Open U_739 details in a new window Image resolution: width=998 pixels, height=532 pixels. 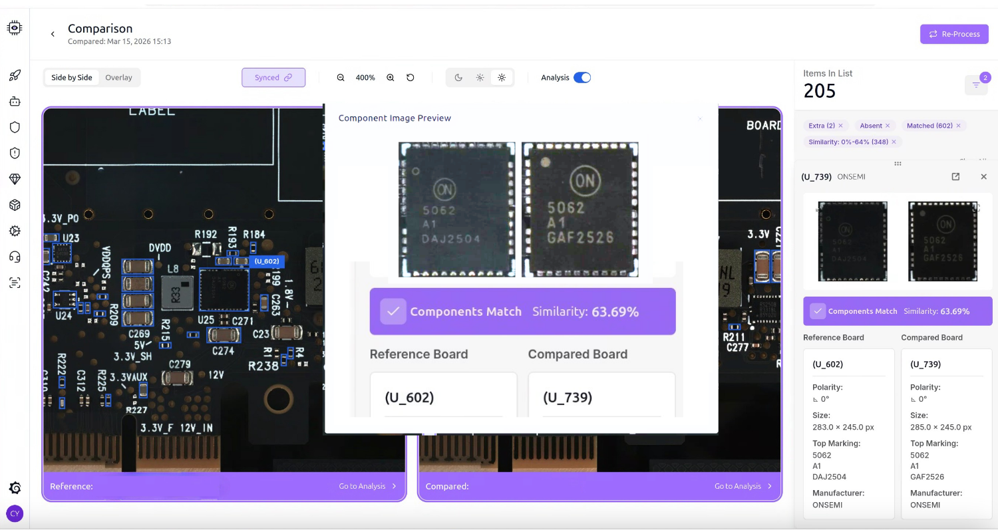955,177
